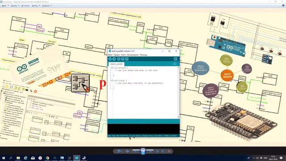286x161 pixels.
Task: Start the slideshow with the round center button
Action: click(x=143, y=151)
